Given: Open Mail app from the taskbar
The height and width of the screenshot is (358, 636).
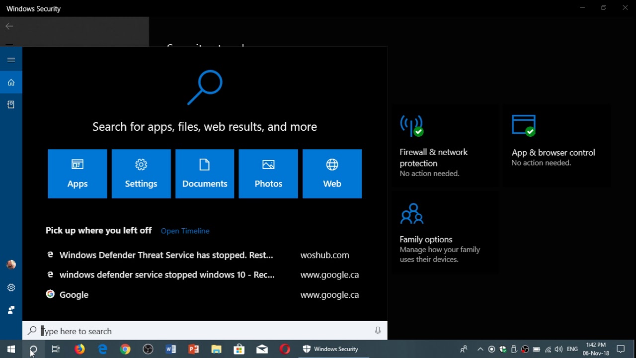Looking at the screenshot, I should (x=262, y=349).
